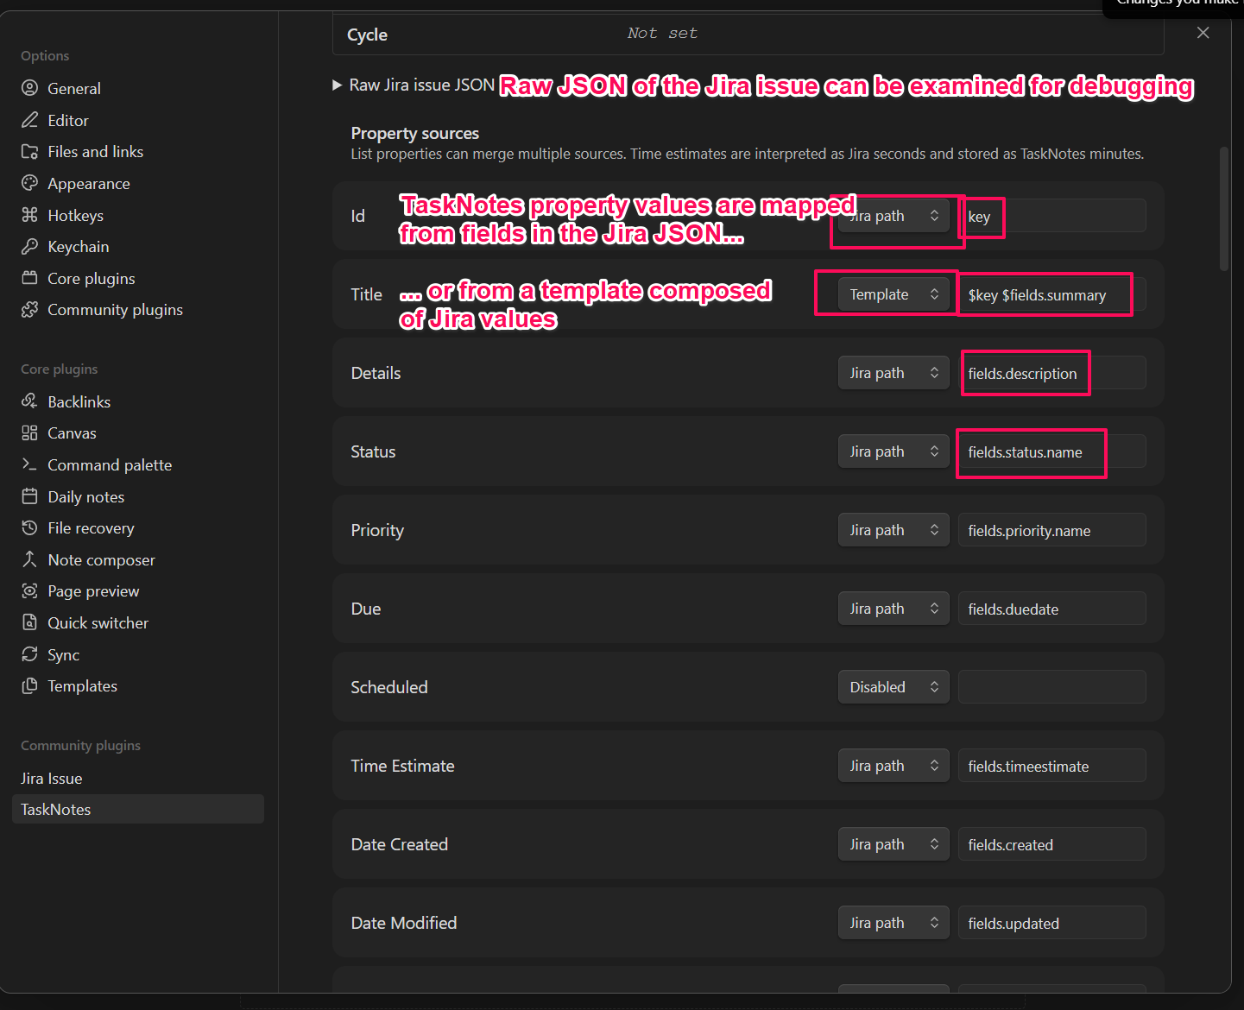Click the Sync arrows icon
Image resolution: width=1244 pixels, height=1010 pixels.
30,654
